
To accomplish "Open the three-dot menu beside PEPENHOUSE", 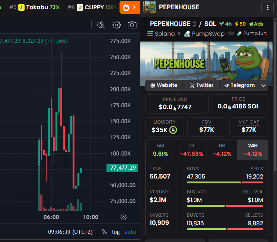I will pos(267,7).
